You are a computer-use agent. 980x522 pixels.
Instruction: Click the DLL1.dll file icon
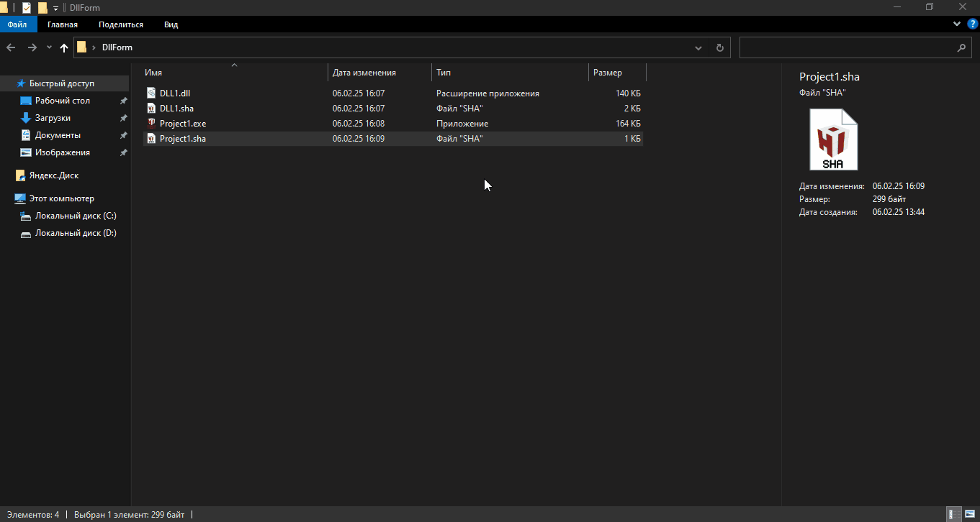click(x=151, y=93)
